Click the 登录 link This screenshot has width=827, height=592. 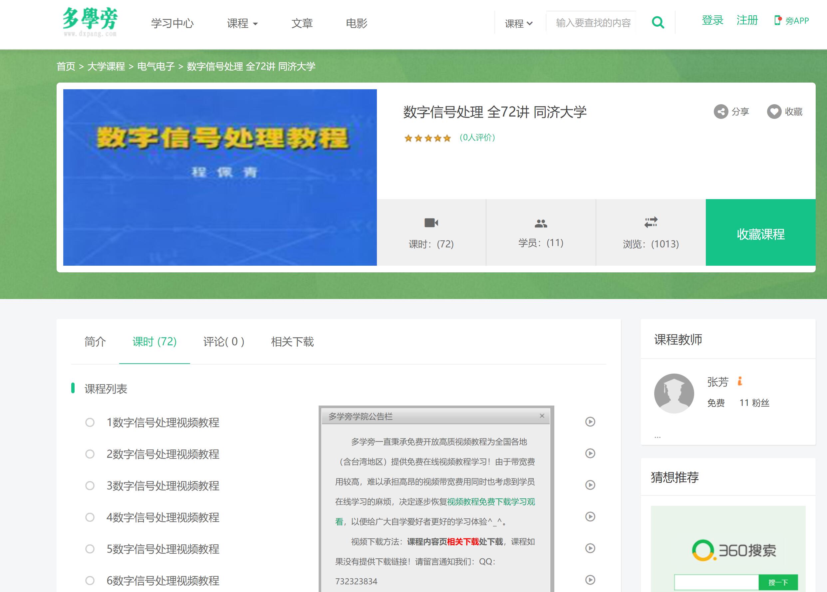click(x=712, y=20)
